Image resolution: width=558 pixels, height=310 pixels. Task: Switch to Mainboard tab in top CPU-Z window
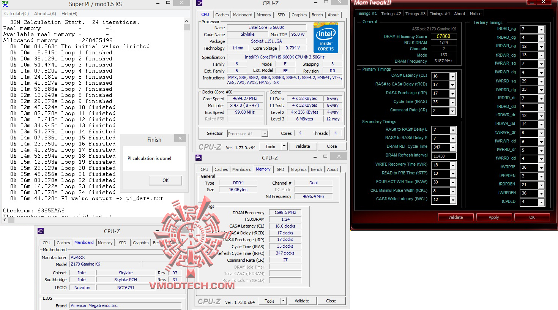pos(243,15)
